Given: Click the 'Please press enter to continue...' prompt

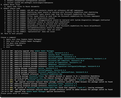Looking at the screenshot, I should (x=16, y=93).
